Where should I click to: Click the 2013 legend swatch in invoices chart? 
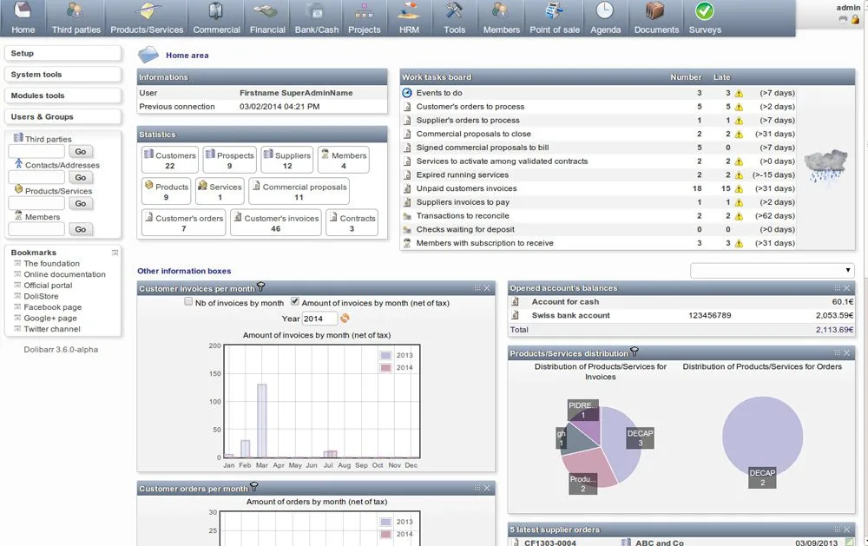386,356
